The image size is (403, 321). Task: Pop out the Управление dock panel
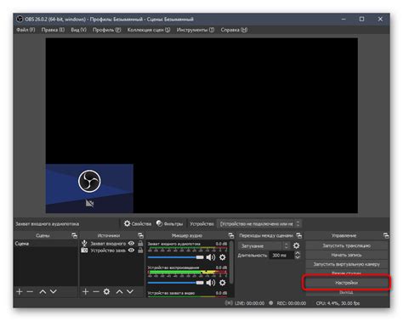(386, 235)
